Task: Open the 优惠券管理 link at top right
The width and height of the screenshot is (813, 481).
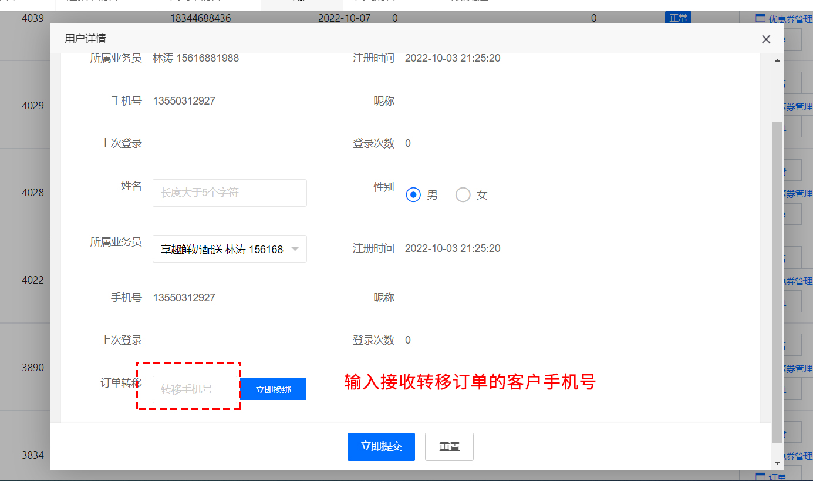Action: (x=790, y=19)
